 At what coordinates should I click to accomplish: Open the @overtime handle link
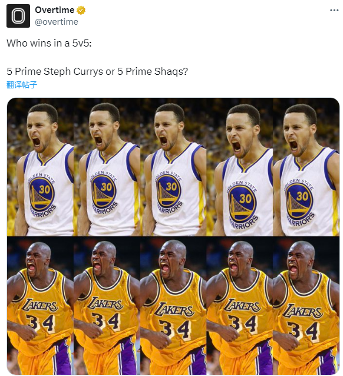point(57,22)
